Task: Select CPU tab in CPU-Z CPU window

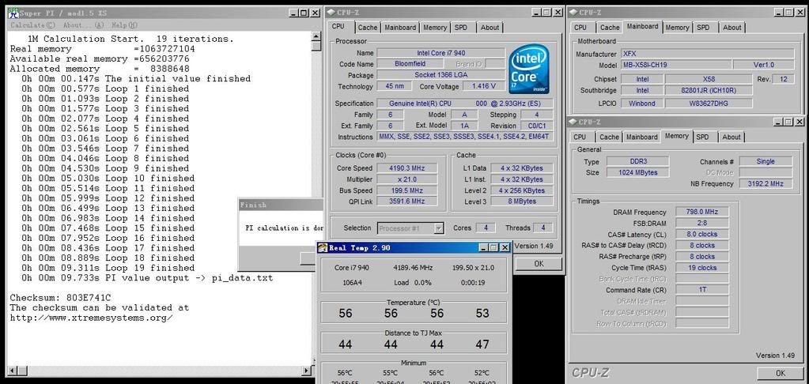Action: (x=338, y=27)
